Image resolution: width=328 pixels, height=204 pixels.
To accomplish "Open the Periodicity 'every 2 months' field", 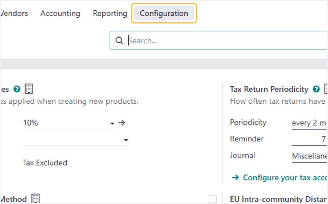I will click(310, 123).
